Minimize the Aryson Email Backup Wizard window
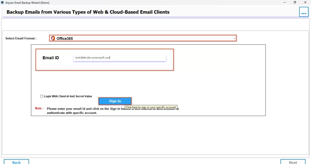Image resolution: width=311 pixels, height=164 pixels. click(284, 2)
